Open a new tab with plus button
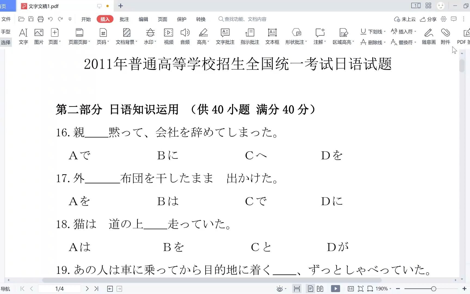Screen dimensions: 470x294 (120, 6)
